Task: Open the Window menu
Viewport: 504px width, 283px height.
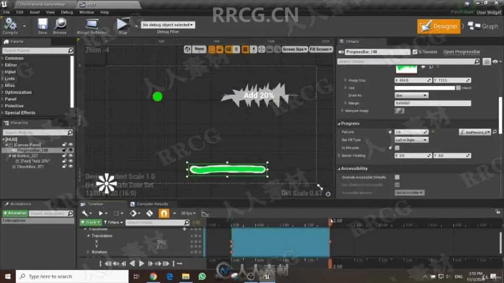Action: click(87, 12)
